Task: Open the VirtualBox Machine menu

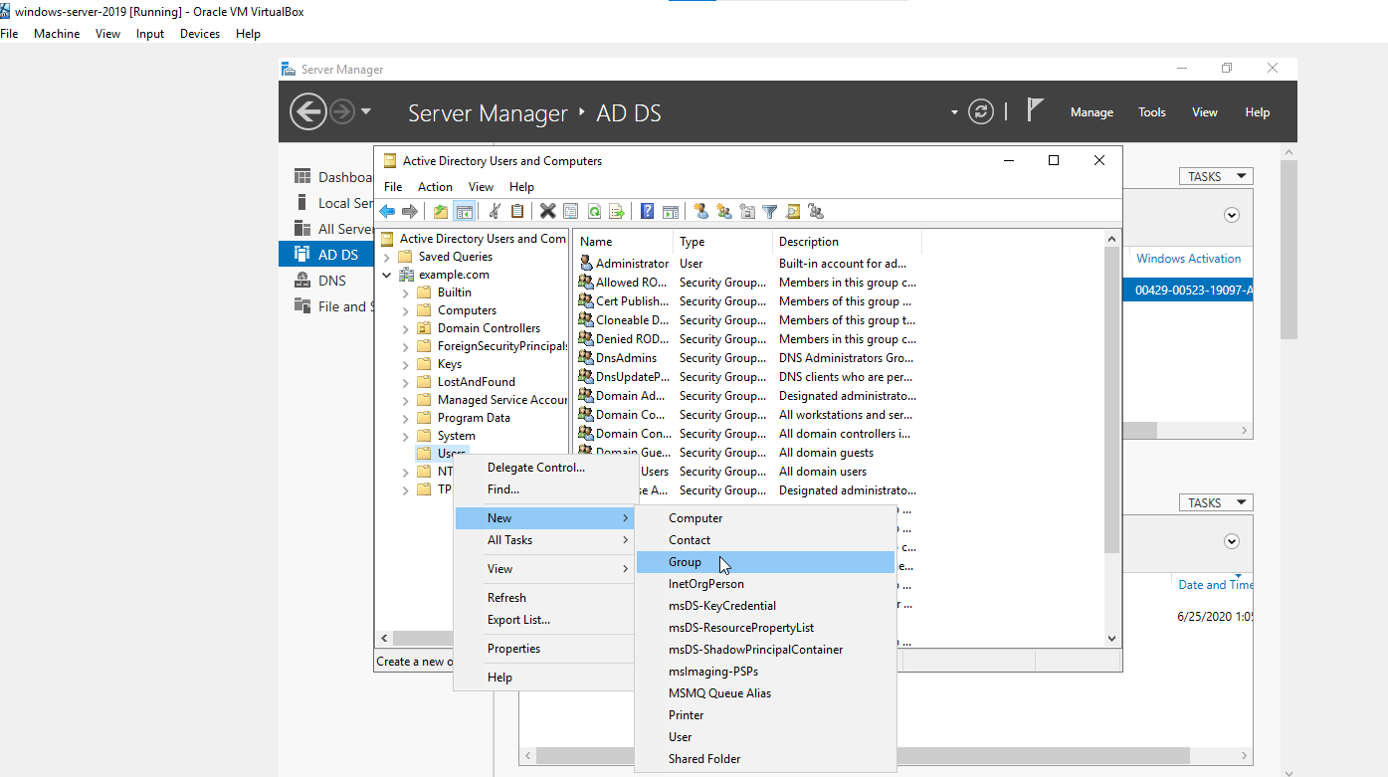Action: (x=57, y=34)
